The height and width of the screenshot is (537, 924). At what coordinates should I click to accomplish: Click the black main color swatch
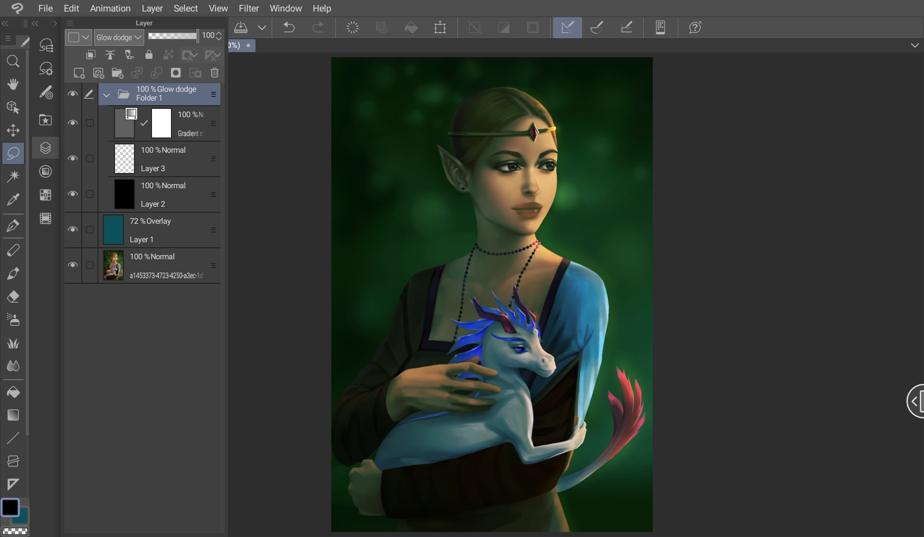click(10, 507)
